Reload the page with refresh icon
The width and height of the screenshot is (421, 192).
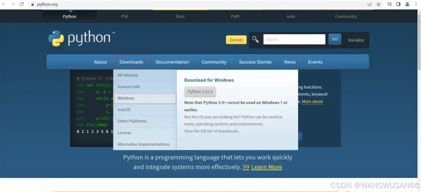(x=22, y=4)
